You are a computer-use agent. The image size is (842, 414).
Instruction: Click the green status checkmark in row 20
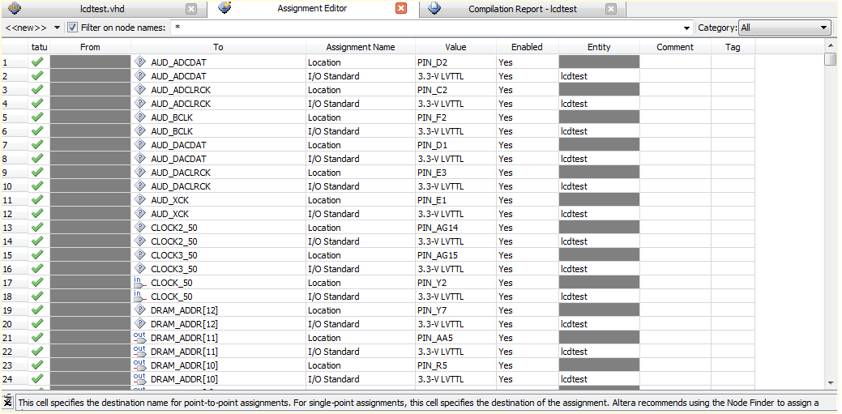pyautogui.click(x=37, y=324)
